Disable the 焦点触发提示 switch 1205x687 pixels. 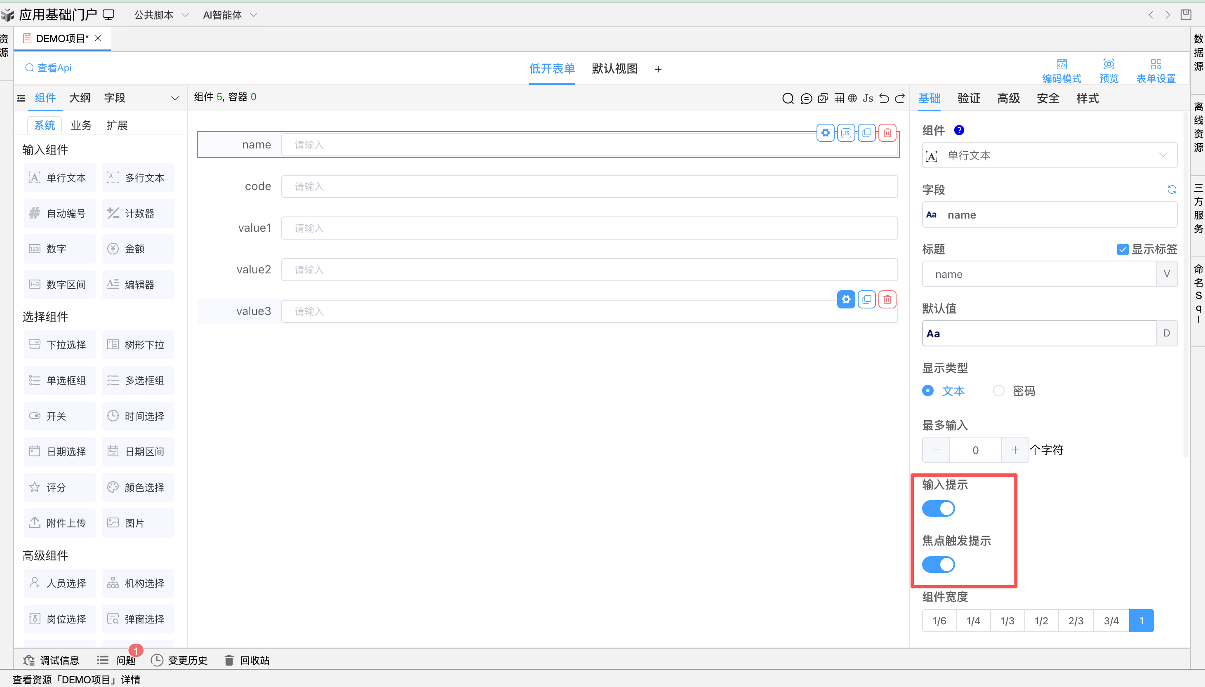938,564
